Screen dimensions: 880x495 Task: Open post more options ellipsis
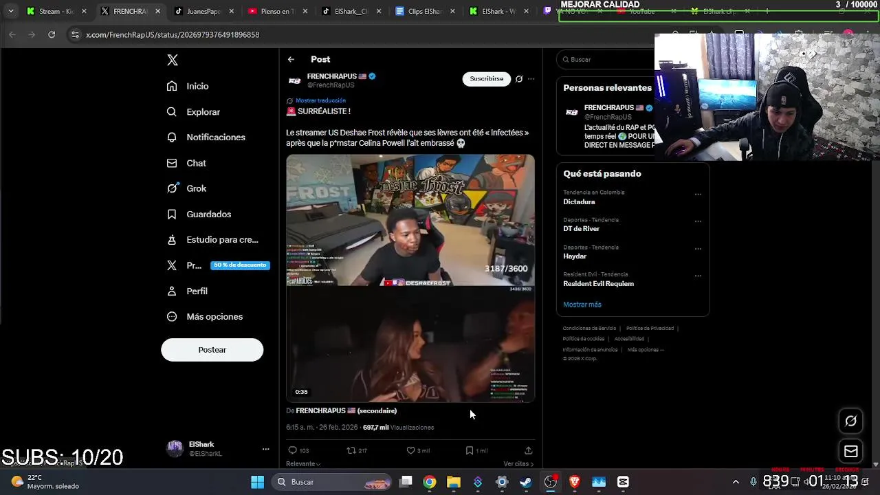coord(531,79)
